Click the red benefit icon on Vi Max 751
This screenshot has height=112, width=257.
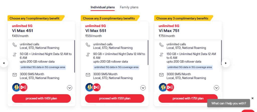click(170, 87)
